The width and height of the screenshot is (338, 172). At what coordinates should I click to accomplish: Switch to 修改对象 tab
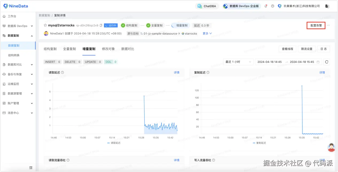click(x=108, y=49)
